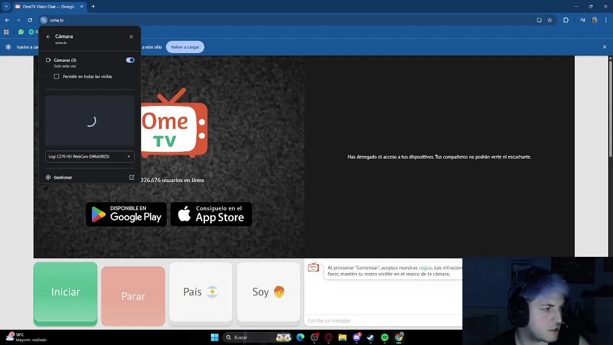Click Volver a cargar button

coord(185,47)
